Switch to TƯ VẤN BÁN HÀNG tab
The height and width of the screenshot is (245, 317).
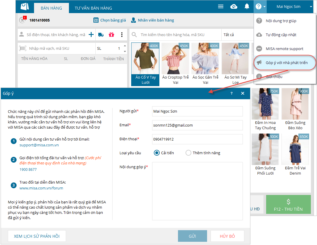[x=93, y=8]
